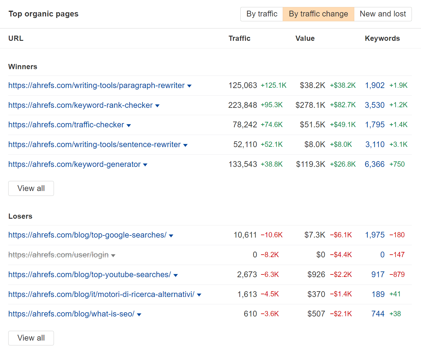Click View all under the Losers section

click(31, 338)
